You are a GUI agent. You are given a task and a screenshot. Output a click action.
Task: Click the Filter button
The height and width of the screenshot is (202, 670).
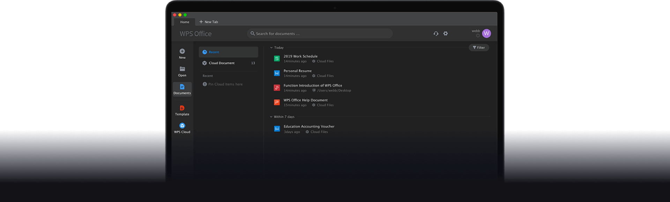(479, 48)
